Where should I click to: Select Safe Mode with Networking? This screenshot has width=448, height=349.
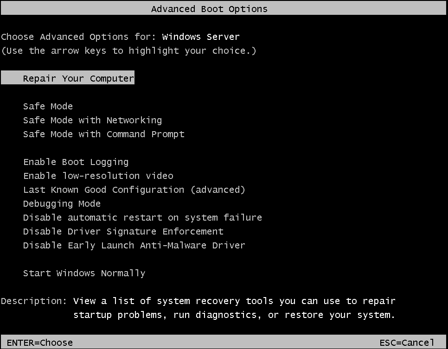[92, 120]
